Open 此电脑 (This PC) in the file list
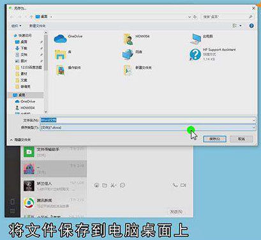This screenshot has height=240, width=261. coord(201,39)
